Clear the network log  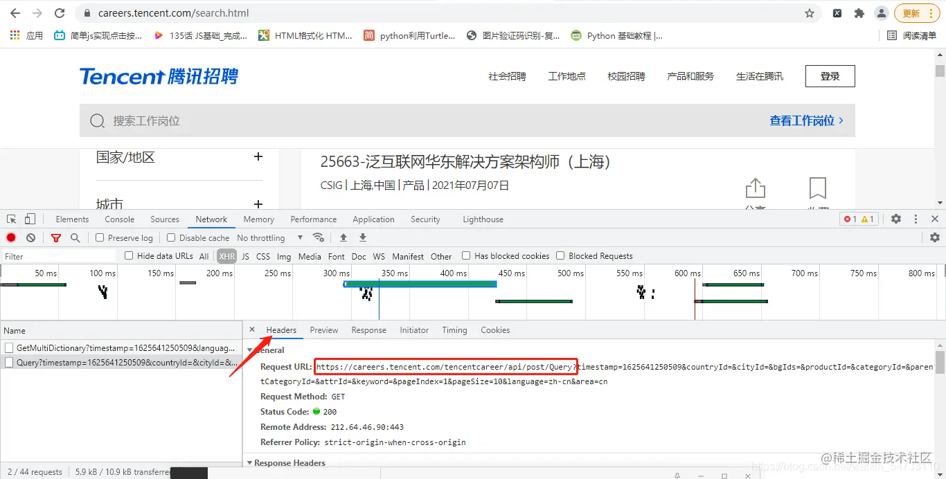click(30, 237)
